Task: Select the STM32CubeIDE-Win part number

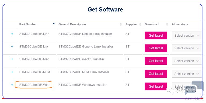Action: (x=34, y=85)
